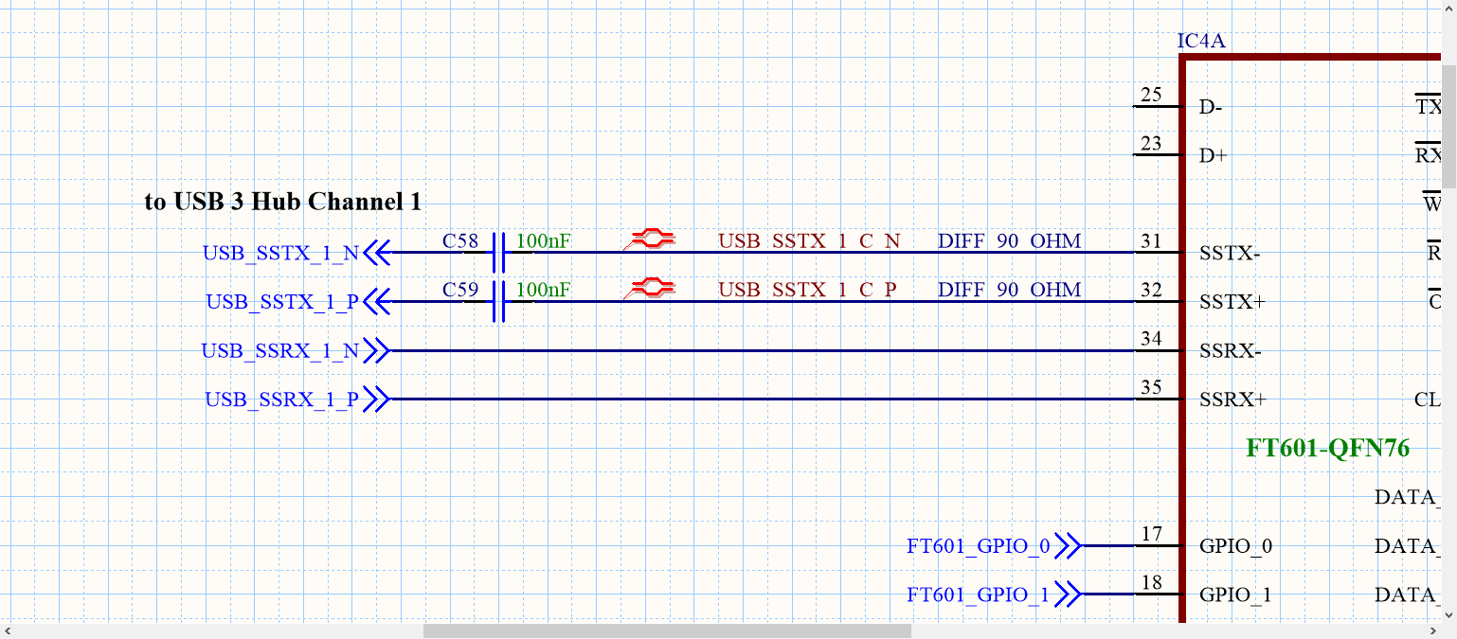Click the SSRX+ pin name text
Screen dimensions: 1457x639
coord(1232,399)
